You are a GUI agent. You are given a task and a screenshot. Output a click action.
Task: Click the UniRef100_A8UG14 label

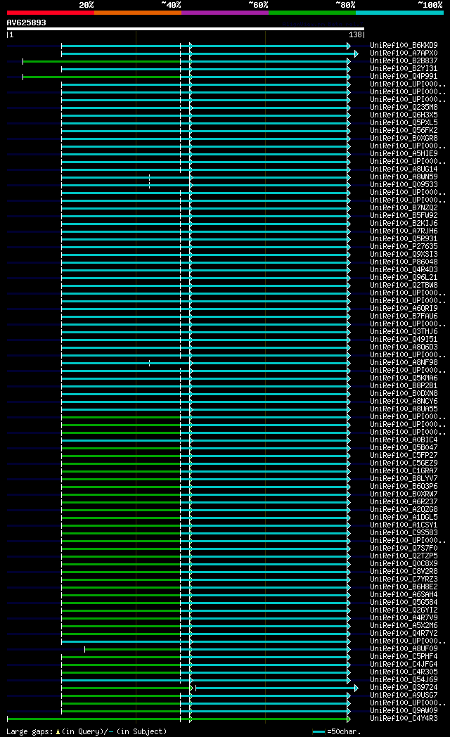[404, 169]
